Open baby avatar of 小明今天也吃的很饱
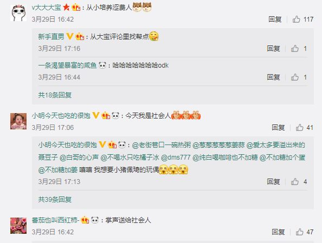 (18, 121)
